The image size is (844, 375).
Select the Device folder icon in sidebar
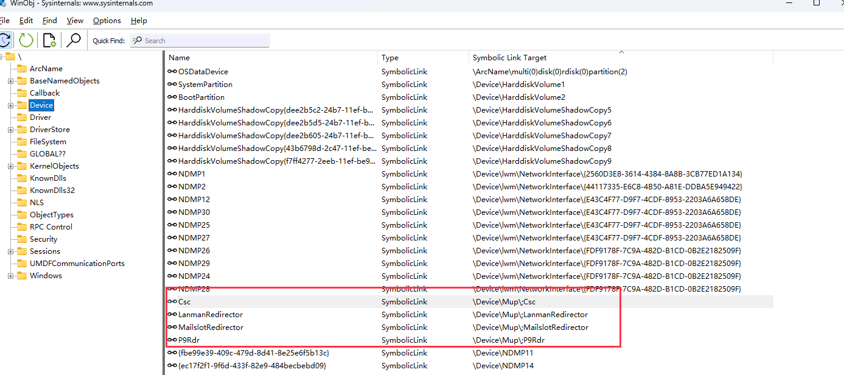[x=21, y=105]
